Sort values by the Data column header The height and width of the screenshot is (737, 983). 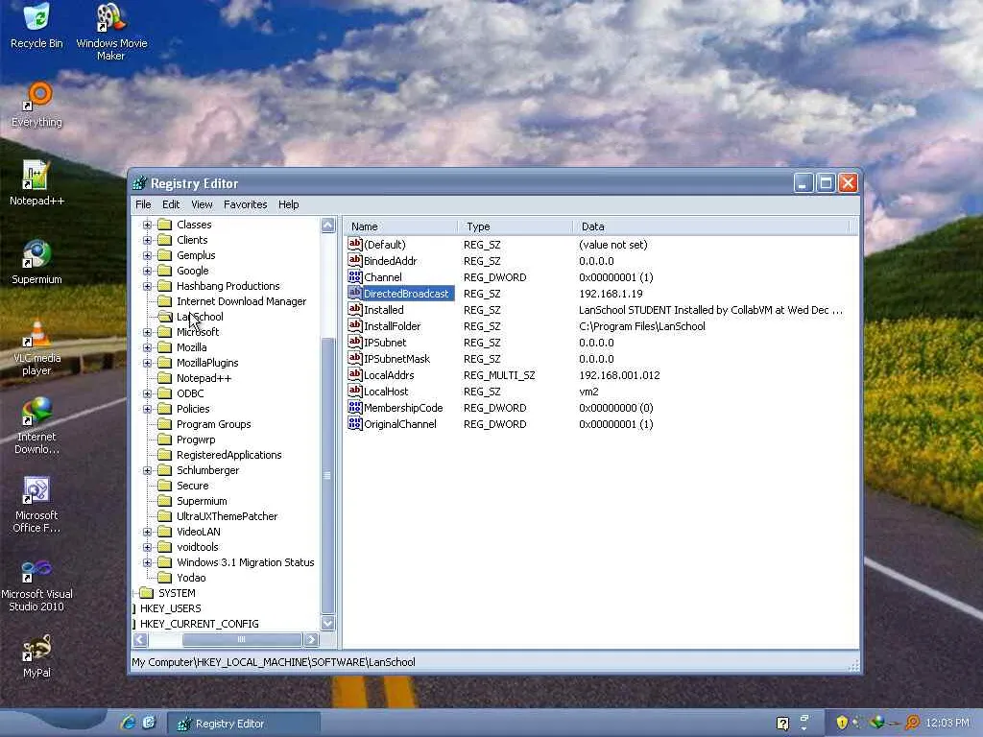tap(711, 226)
